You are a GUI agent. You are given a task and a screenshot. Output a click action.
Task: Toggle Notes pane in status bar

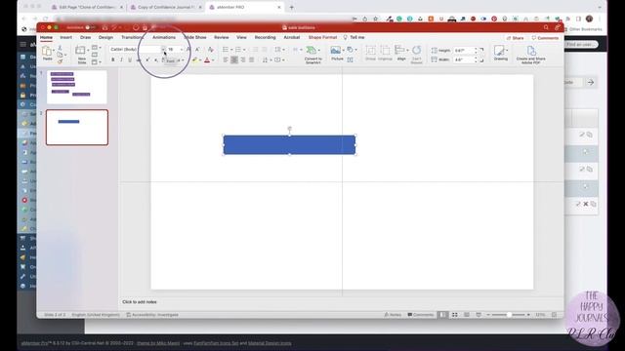click(393, 315)
